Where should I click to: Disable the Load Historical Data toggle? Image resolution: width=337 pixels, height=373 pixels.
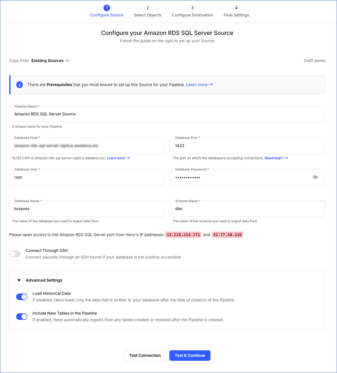[x=21, y=297]
